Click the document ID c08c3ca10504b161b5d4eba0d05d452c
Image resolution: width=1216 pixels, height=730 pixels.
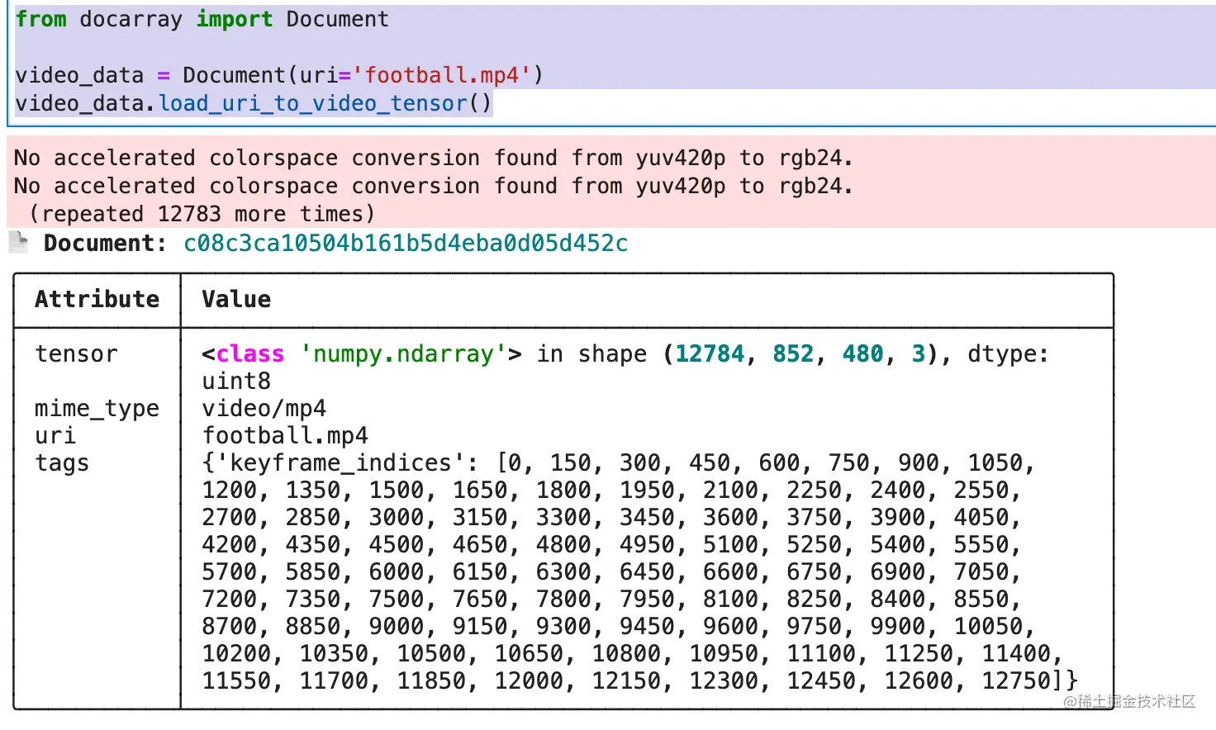pyautogui.click(x=406, y=244)
